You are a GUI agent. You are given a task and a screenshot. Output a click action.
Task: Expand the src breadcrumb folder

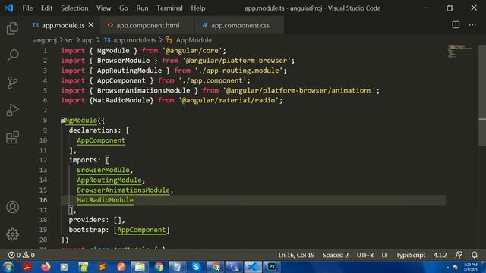[x=69, y=40]
